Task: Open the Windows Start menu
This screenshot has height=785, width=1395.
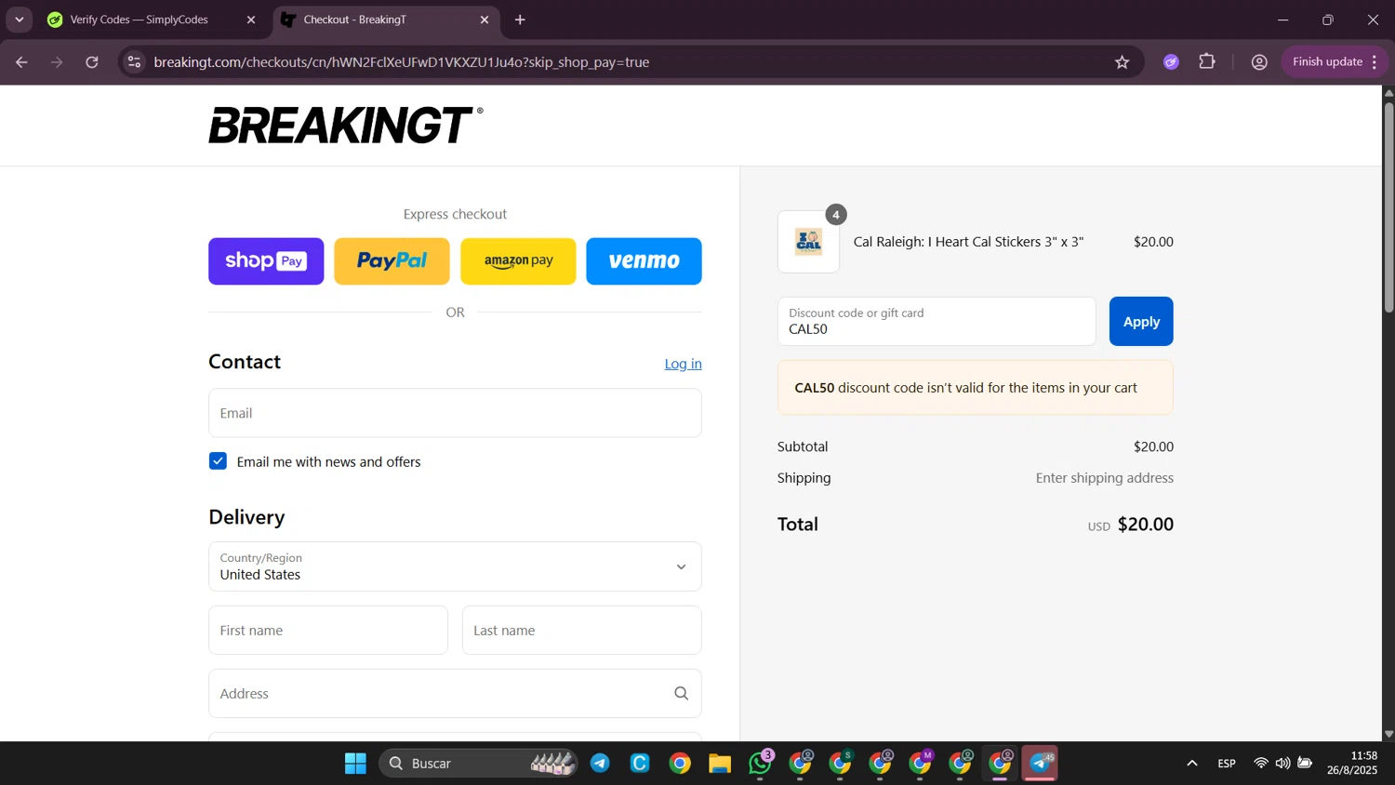Action: click(x=355, y=764)
